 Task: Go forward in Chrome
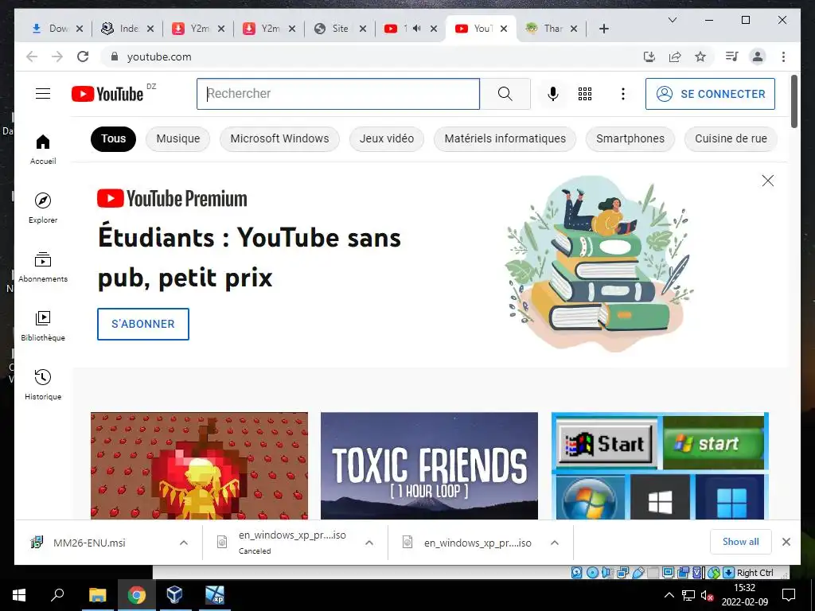point(57,56)
